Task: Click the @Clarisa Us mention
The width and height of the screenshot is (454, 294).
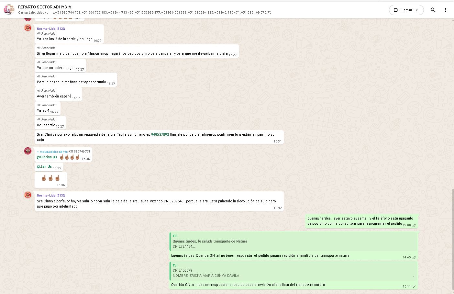Action: [x=47, y=157]
